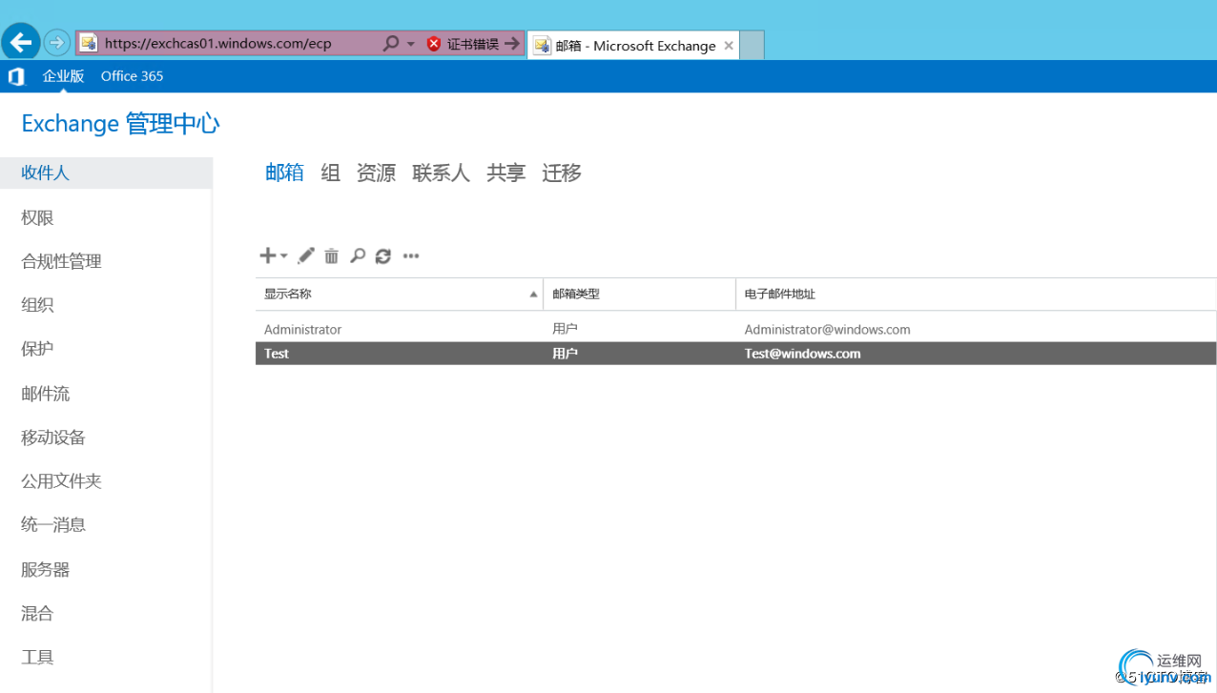The height and width of the screenshot is (693, 1217).
Task: Open the three-dots more options menu
Action: pos(411,255)
